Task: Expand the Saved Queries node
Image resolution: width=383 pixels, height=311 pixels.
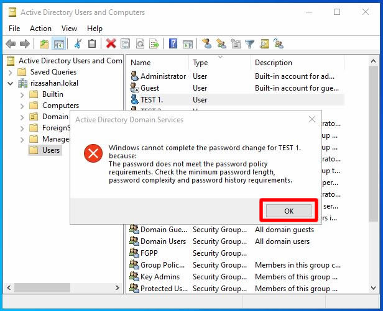Action: [x=10, y=72]
